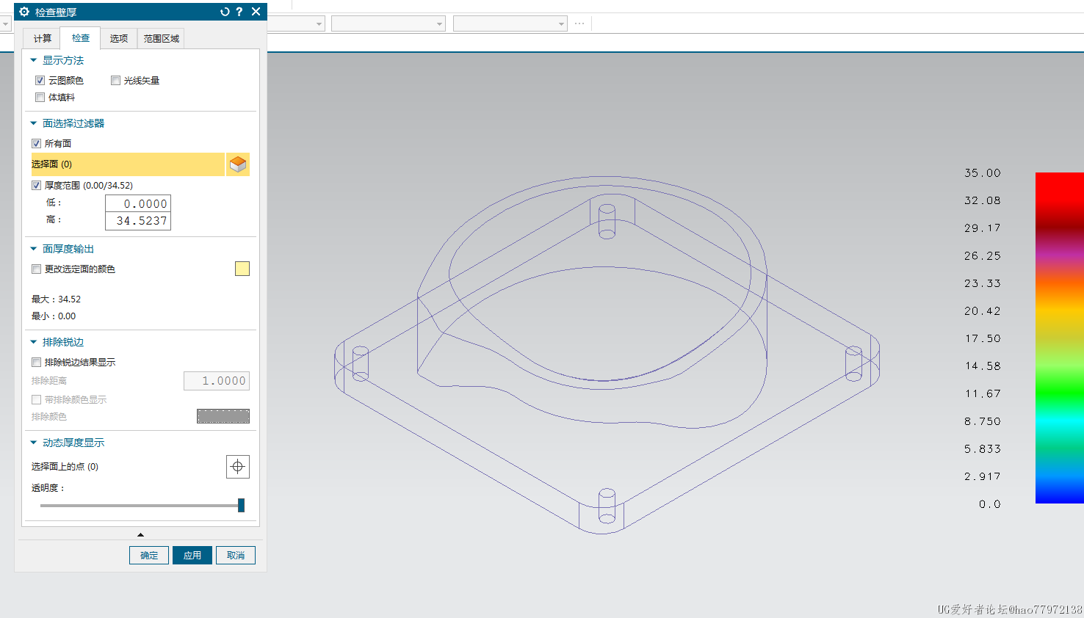Image resolution: width=1084 pixels, height=618 pixels.
Task: Enable the 排除锐边结果显示 checkbox
Action: [37, 363]
